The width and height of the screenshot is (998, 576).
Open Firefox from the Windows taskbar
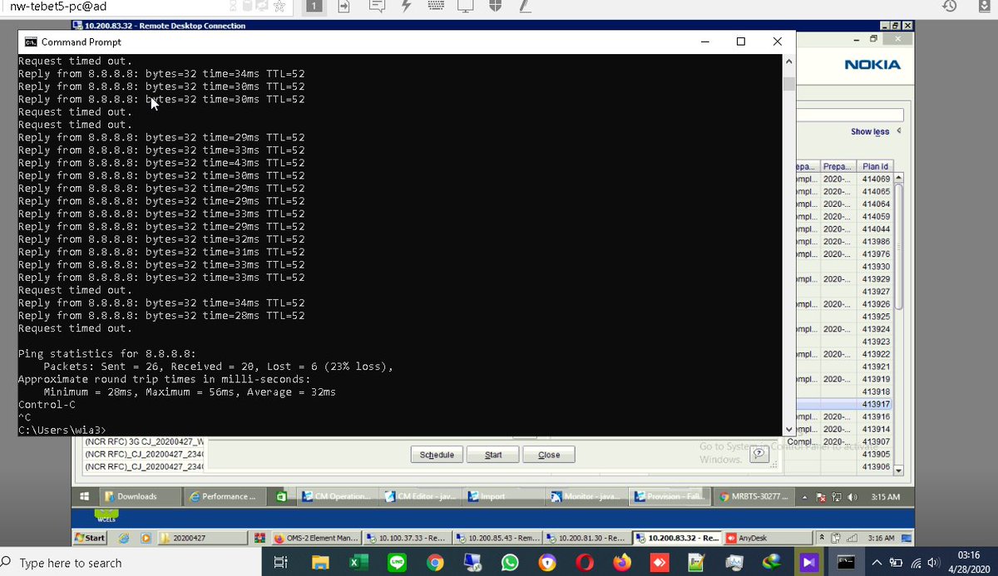coord(621,563)
